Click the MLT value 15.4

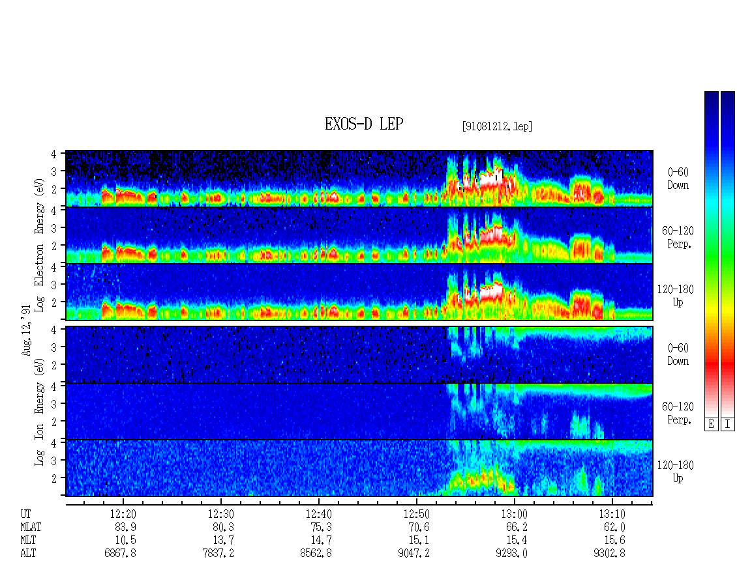pos(517,541)
